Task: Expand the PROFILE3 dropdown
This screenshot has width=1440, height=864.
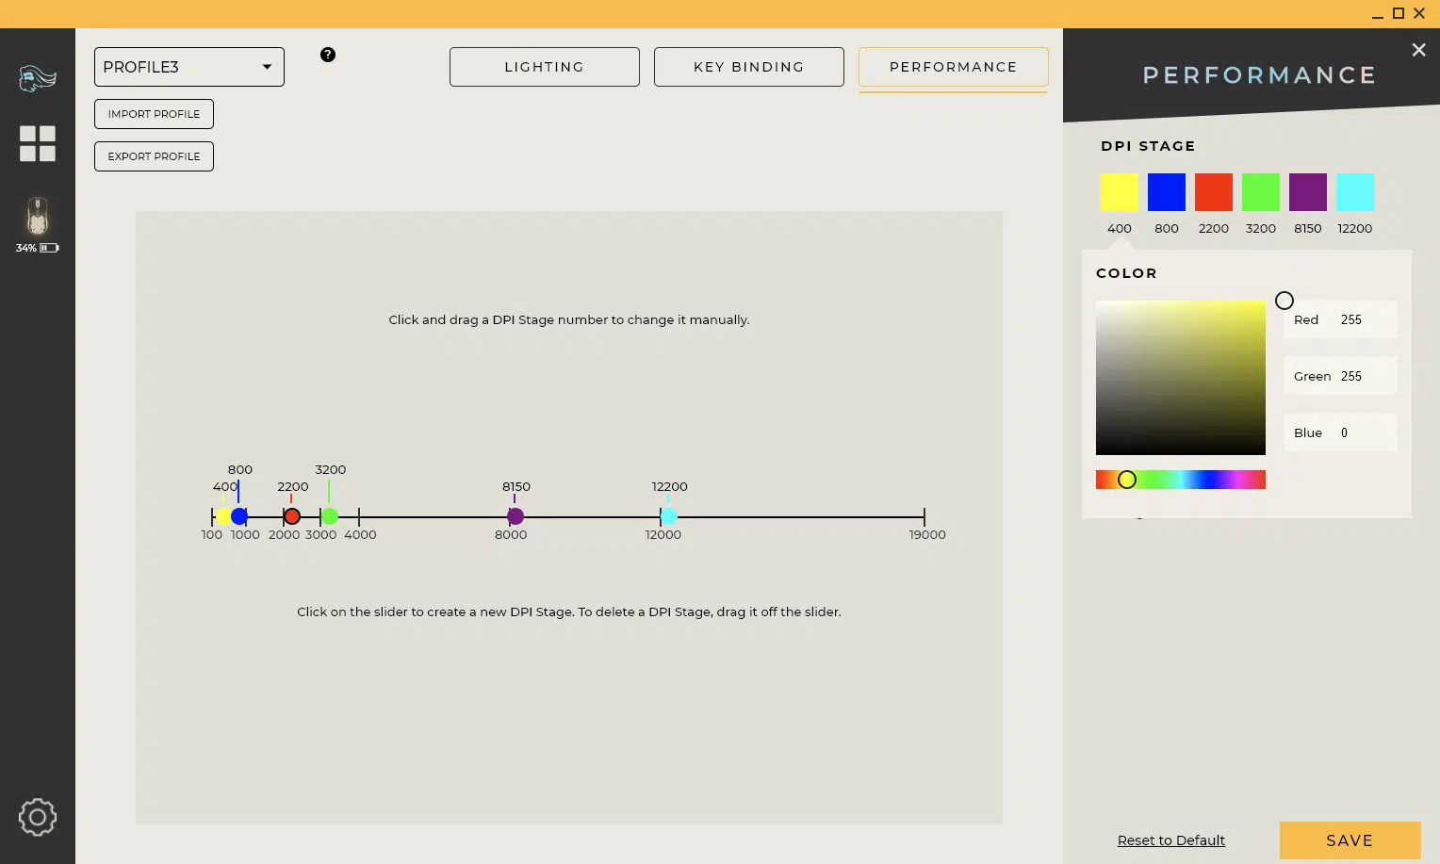Action: [189, 67]
